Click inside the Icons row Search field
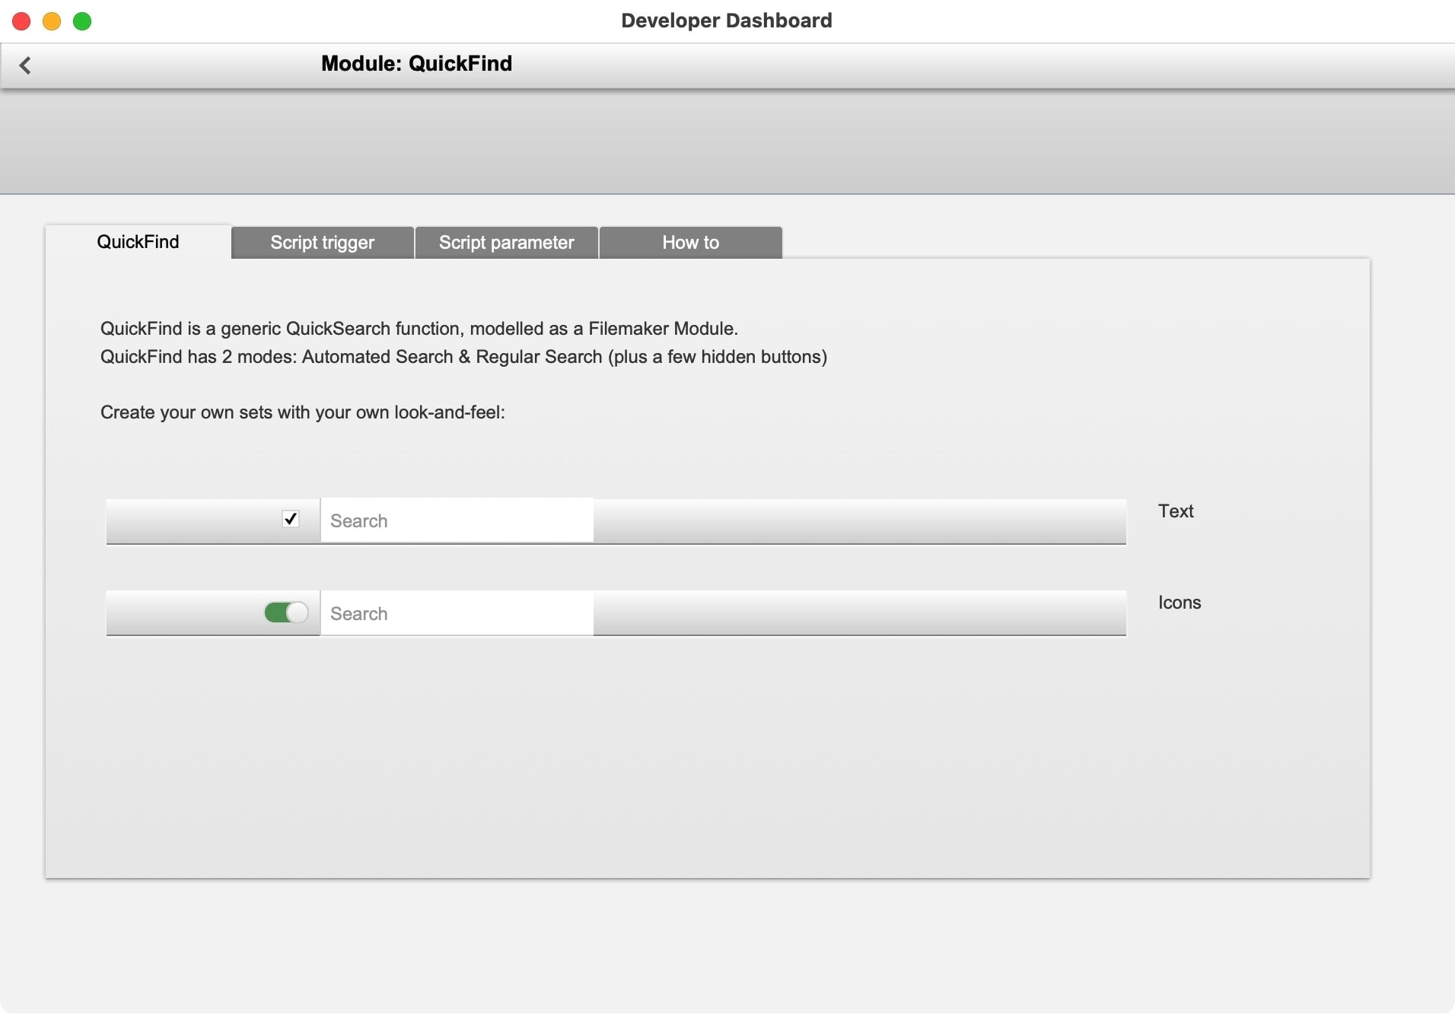Image resolution: width=1455 pixels, height=1015 pixels. (x=455, y=613)
